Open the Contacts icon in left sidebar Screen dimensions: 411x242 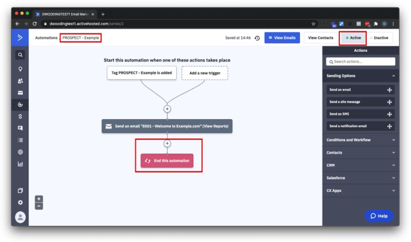tap(20, 81)
